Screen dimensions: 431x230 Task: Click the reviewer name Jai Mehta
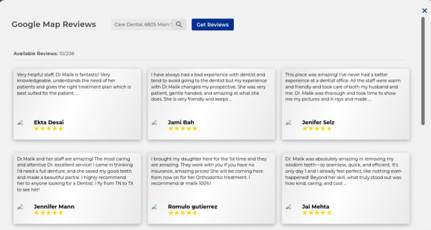pos(315,207)
